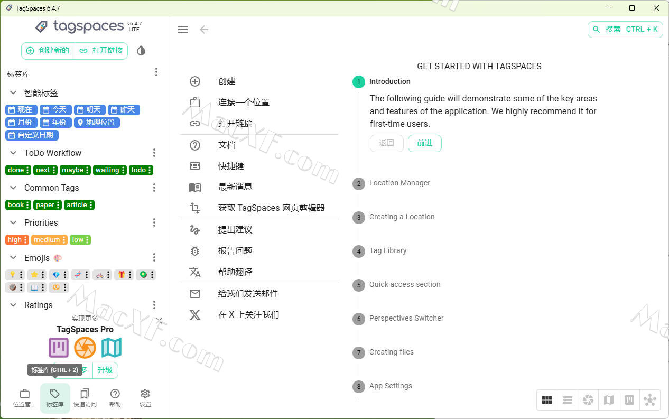Image resolution: width=669 pixels, height=419 pixels.
Task: Click 在 X 上关注我们 link
Action: coord(259,315)
